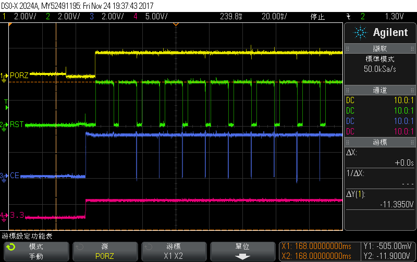Click the X2: 168.00000000ms readout
The image size is (417, 262).
coord(316,256)
